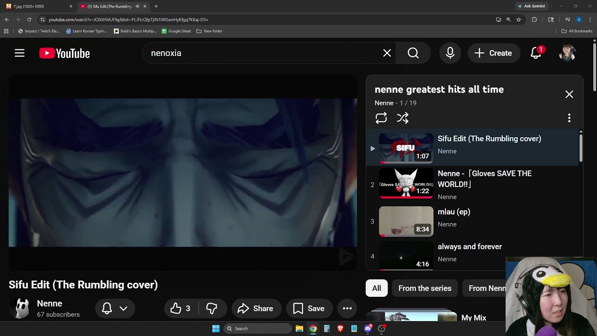
Task: Open the 'nenne greatest hits all time' playlist
Action: click(x=439, y=90)
